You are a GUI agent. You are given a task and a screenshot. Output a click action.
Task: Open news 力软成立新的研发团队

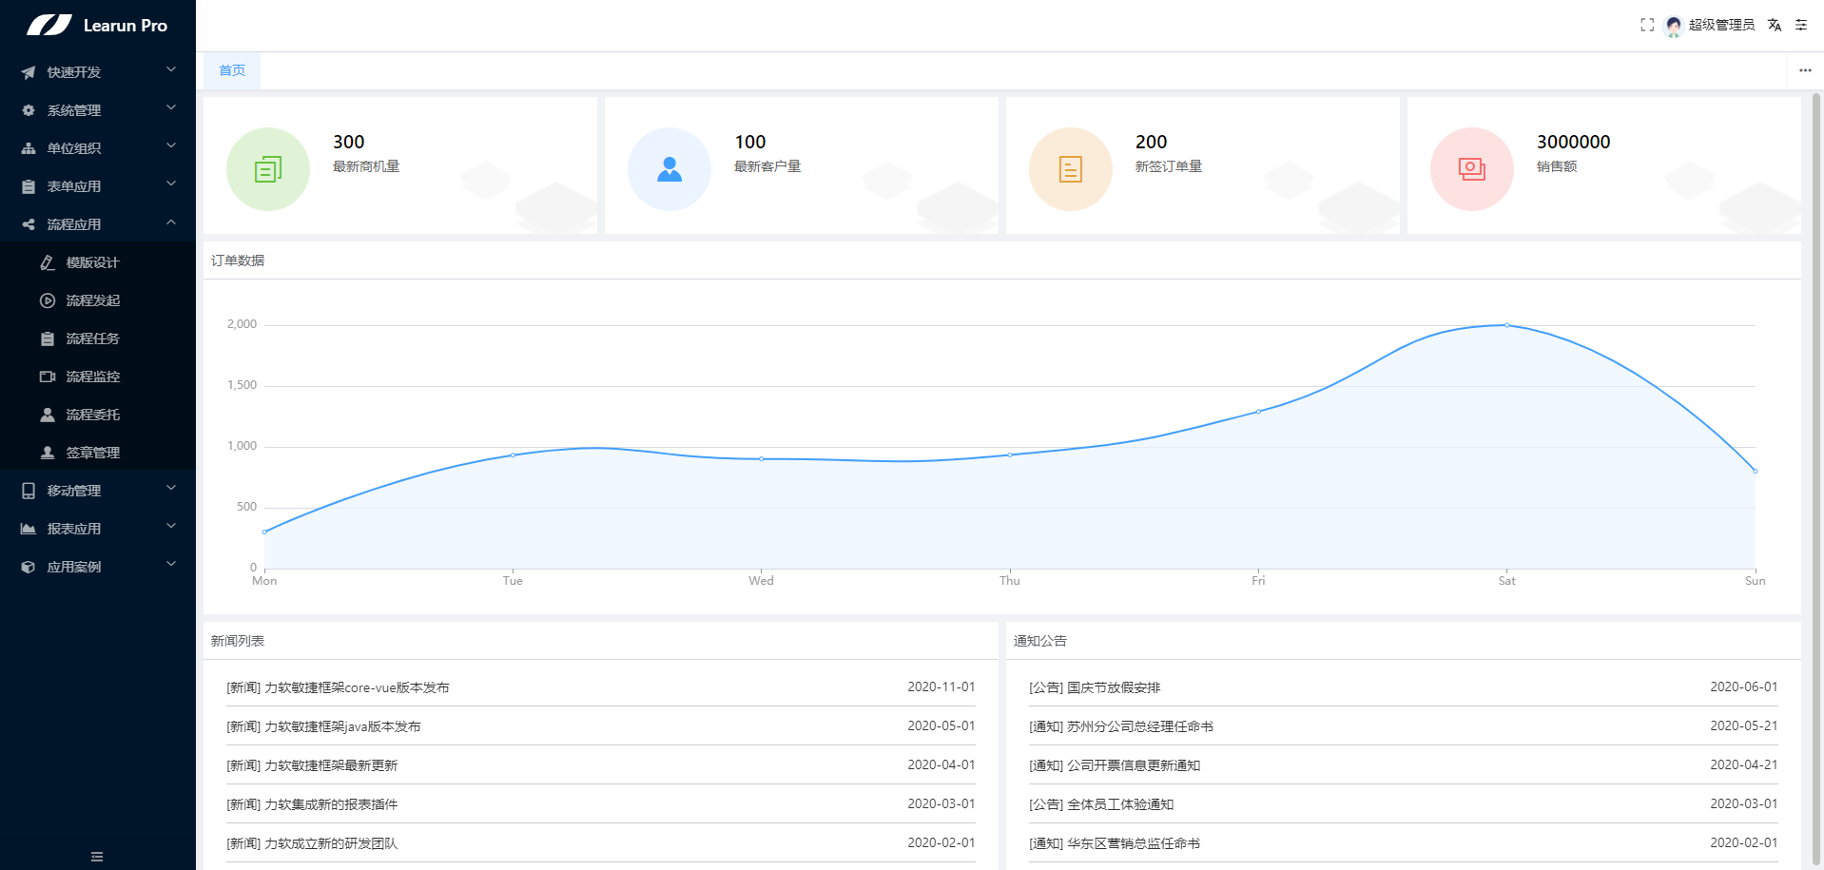pyautogui.click(x=312, y=843)
